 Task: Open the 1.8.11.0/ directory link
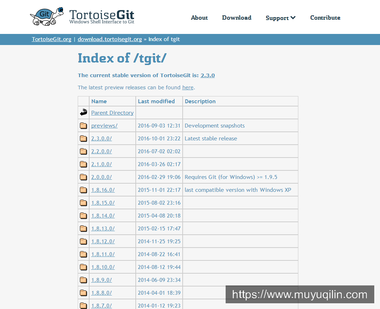(103, 254)
